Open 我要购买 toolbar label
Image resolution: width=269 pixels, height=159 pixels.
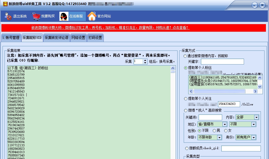48,16
